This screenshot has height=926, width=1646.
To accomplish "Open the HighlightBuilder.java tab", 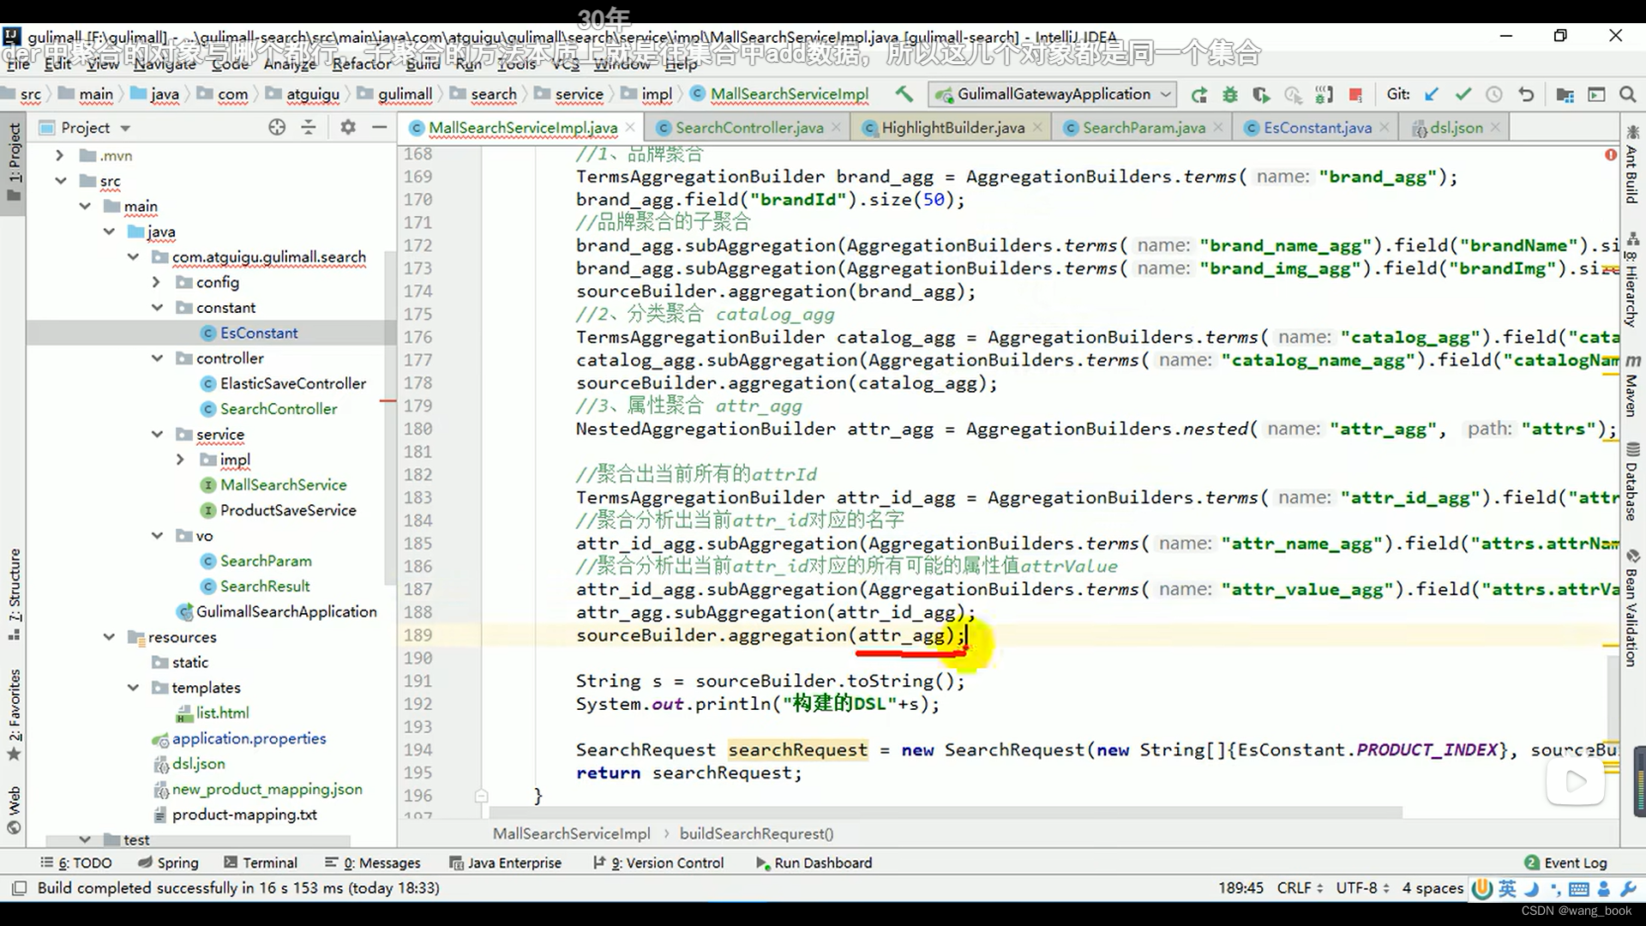I will click(x=953, y=128).
